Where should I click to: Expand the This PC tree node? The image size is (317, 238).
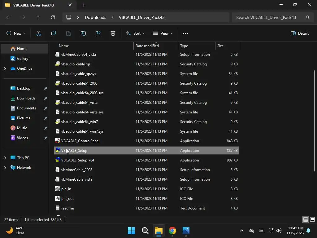[x=5, y=158]
